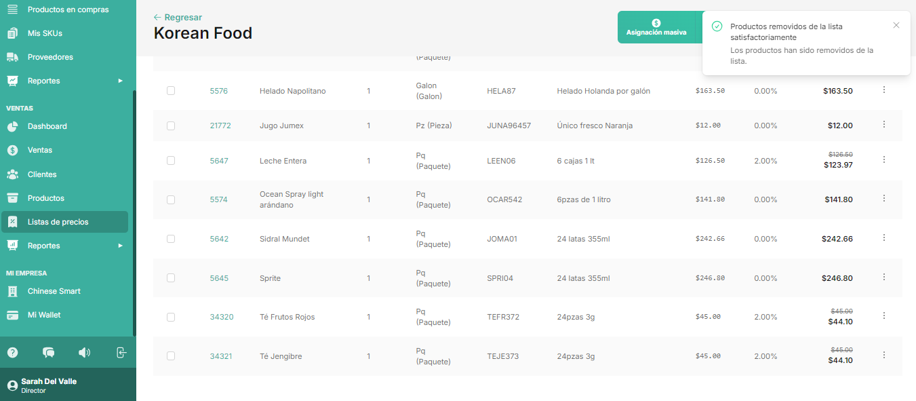
Task: Click SKU code HELA87
Action: 501,91
